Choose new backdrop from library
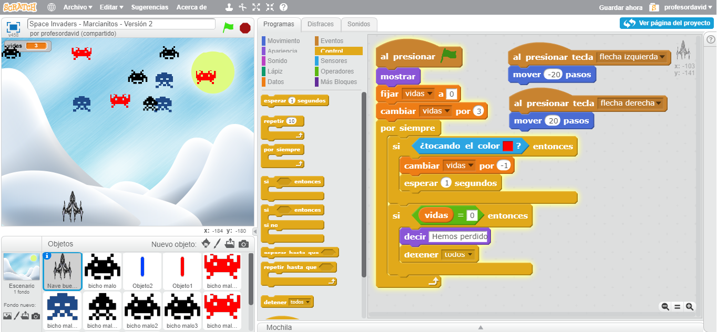The height and width of the screenshot is (332, 717). pos(7,316)
